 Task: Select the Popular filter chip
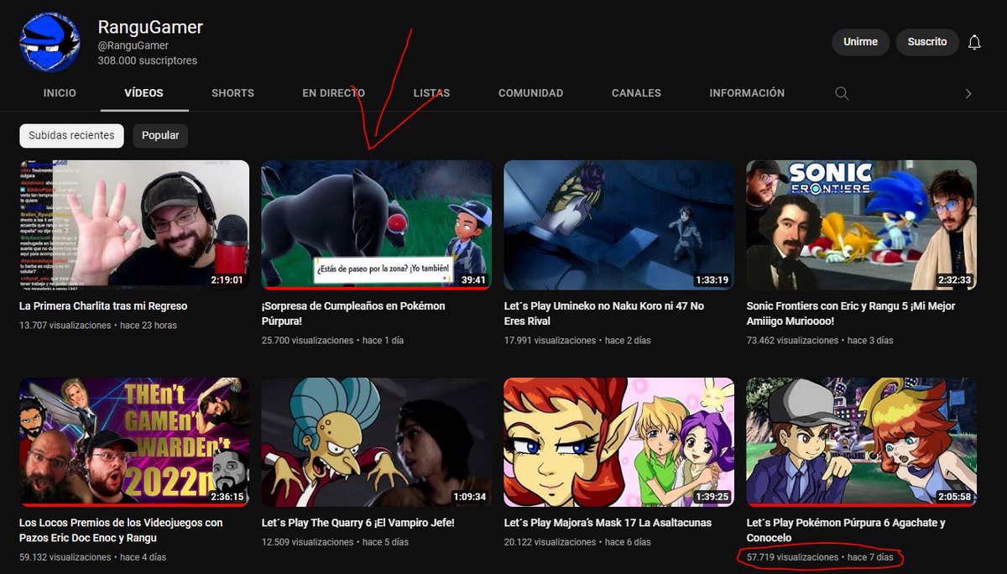click(160, 135)
